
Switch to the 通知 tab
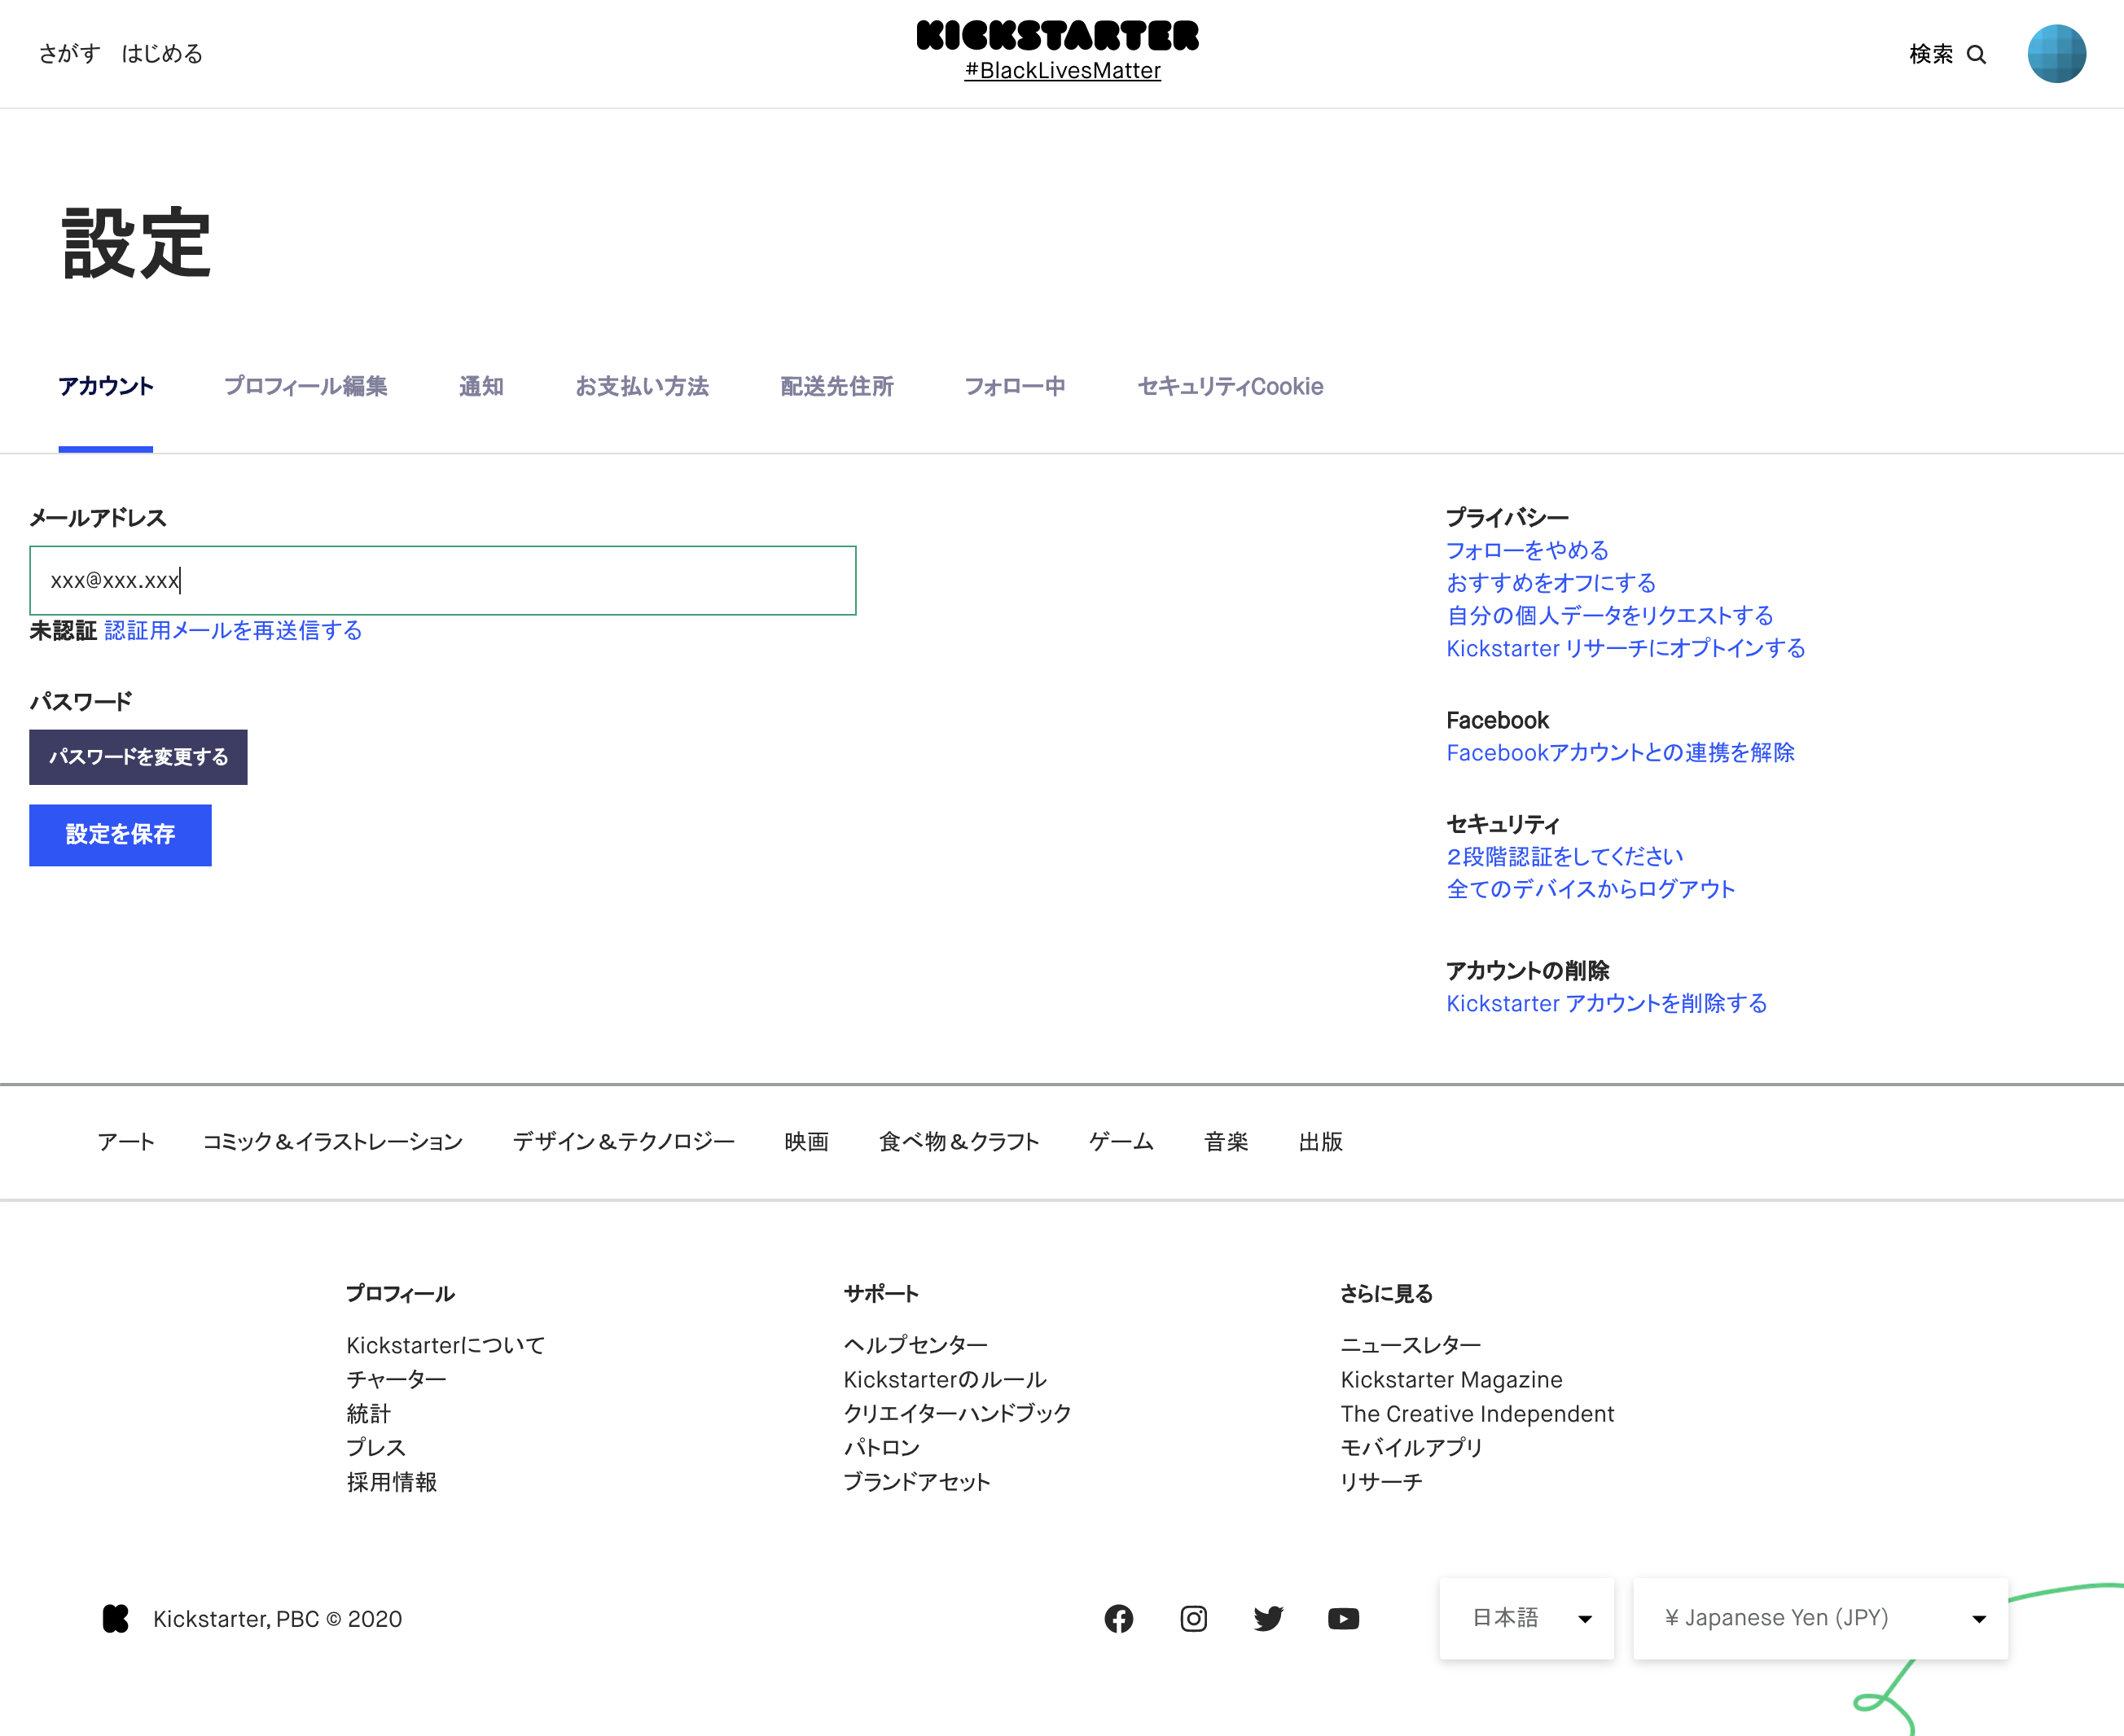pos(481,386)
